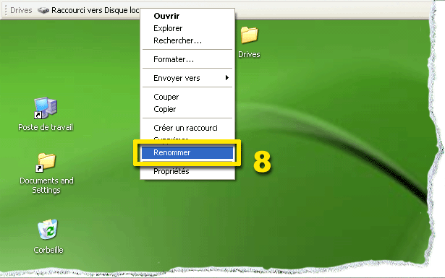Select the Corbeille recycle bin icon
This screenshot has height=278, width=445.
48,229
